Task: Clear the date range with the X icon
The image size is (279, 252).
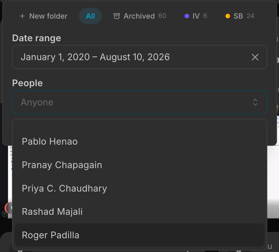Action: [255, 57]
